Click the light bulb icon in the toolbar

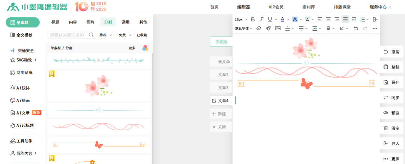coord(328,28)
